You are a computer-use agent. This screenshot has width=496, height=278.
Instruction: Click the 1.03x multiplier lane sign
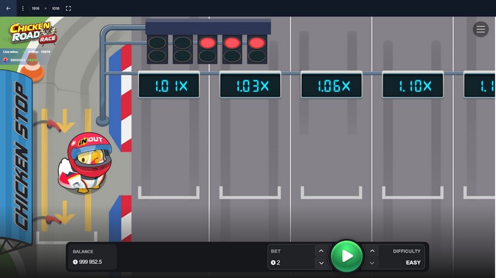click(x=250, y=85)
